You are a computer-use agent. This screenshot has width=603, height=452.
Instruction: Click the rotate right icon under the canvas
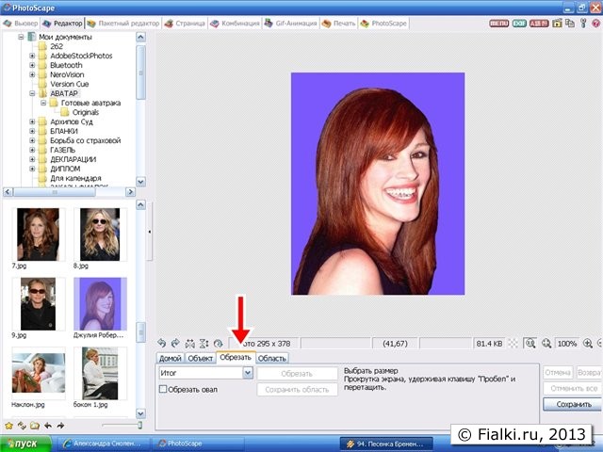(x=175, y=344)
